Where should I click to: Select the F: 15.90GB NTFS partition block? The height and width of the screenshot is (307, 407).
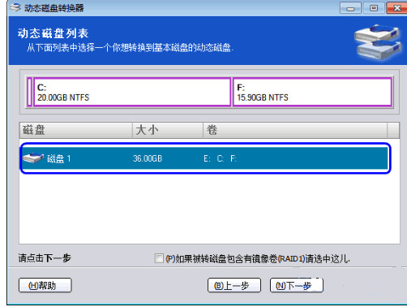[312, 92]
